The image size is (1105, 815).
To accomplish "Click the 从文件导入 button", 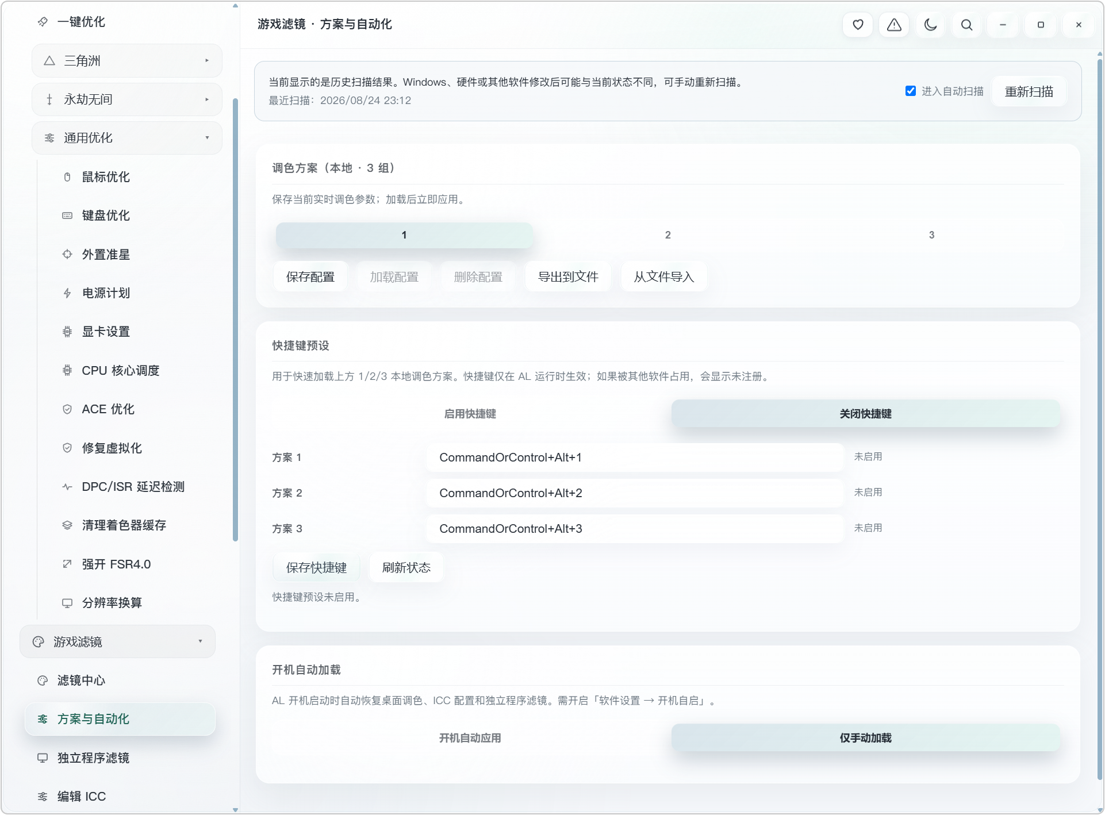I will pos(664,277).
